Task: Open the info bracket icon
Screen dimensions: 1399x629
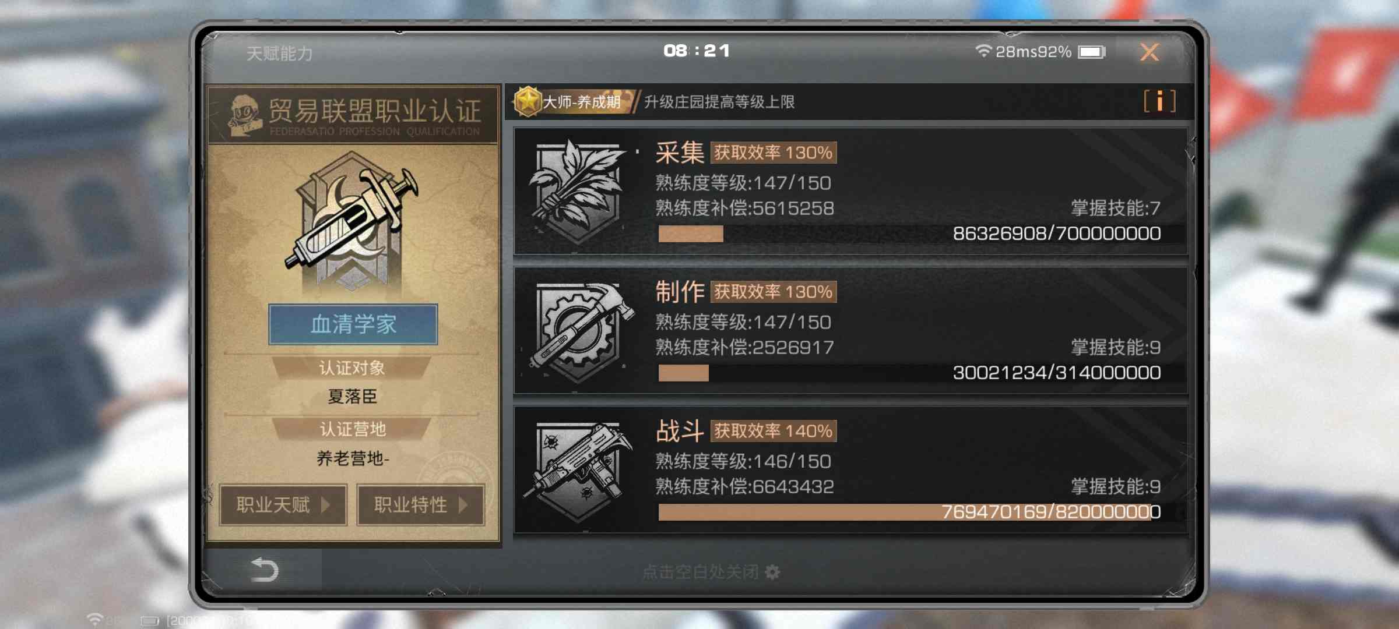Action: (x=1159, y=101)
